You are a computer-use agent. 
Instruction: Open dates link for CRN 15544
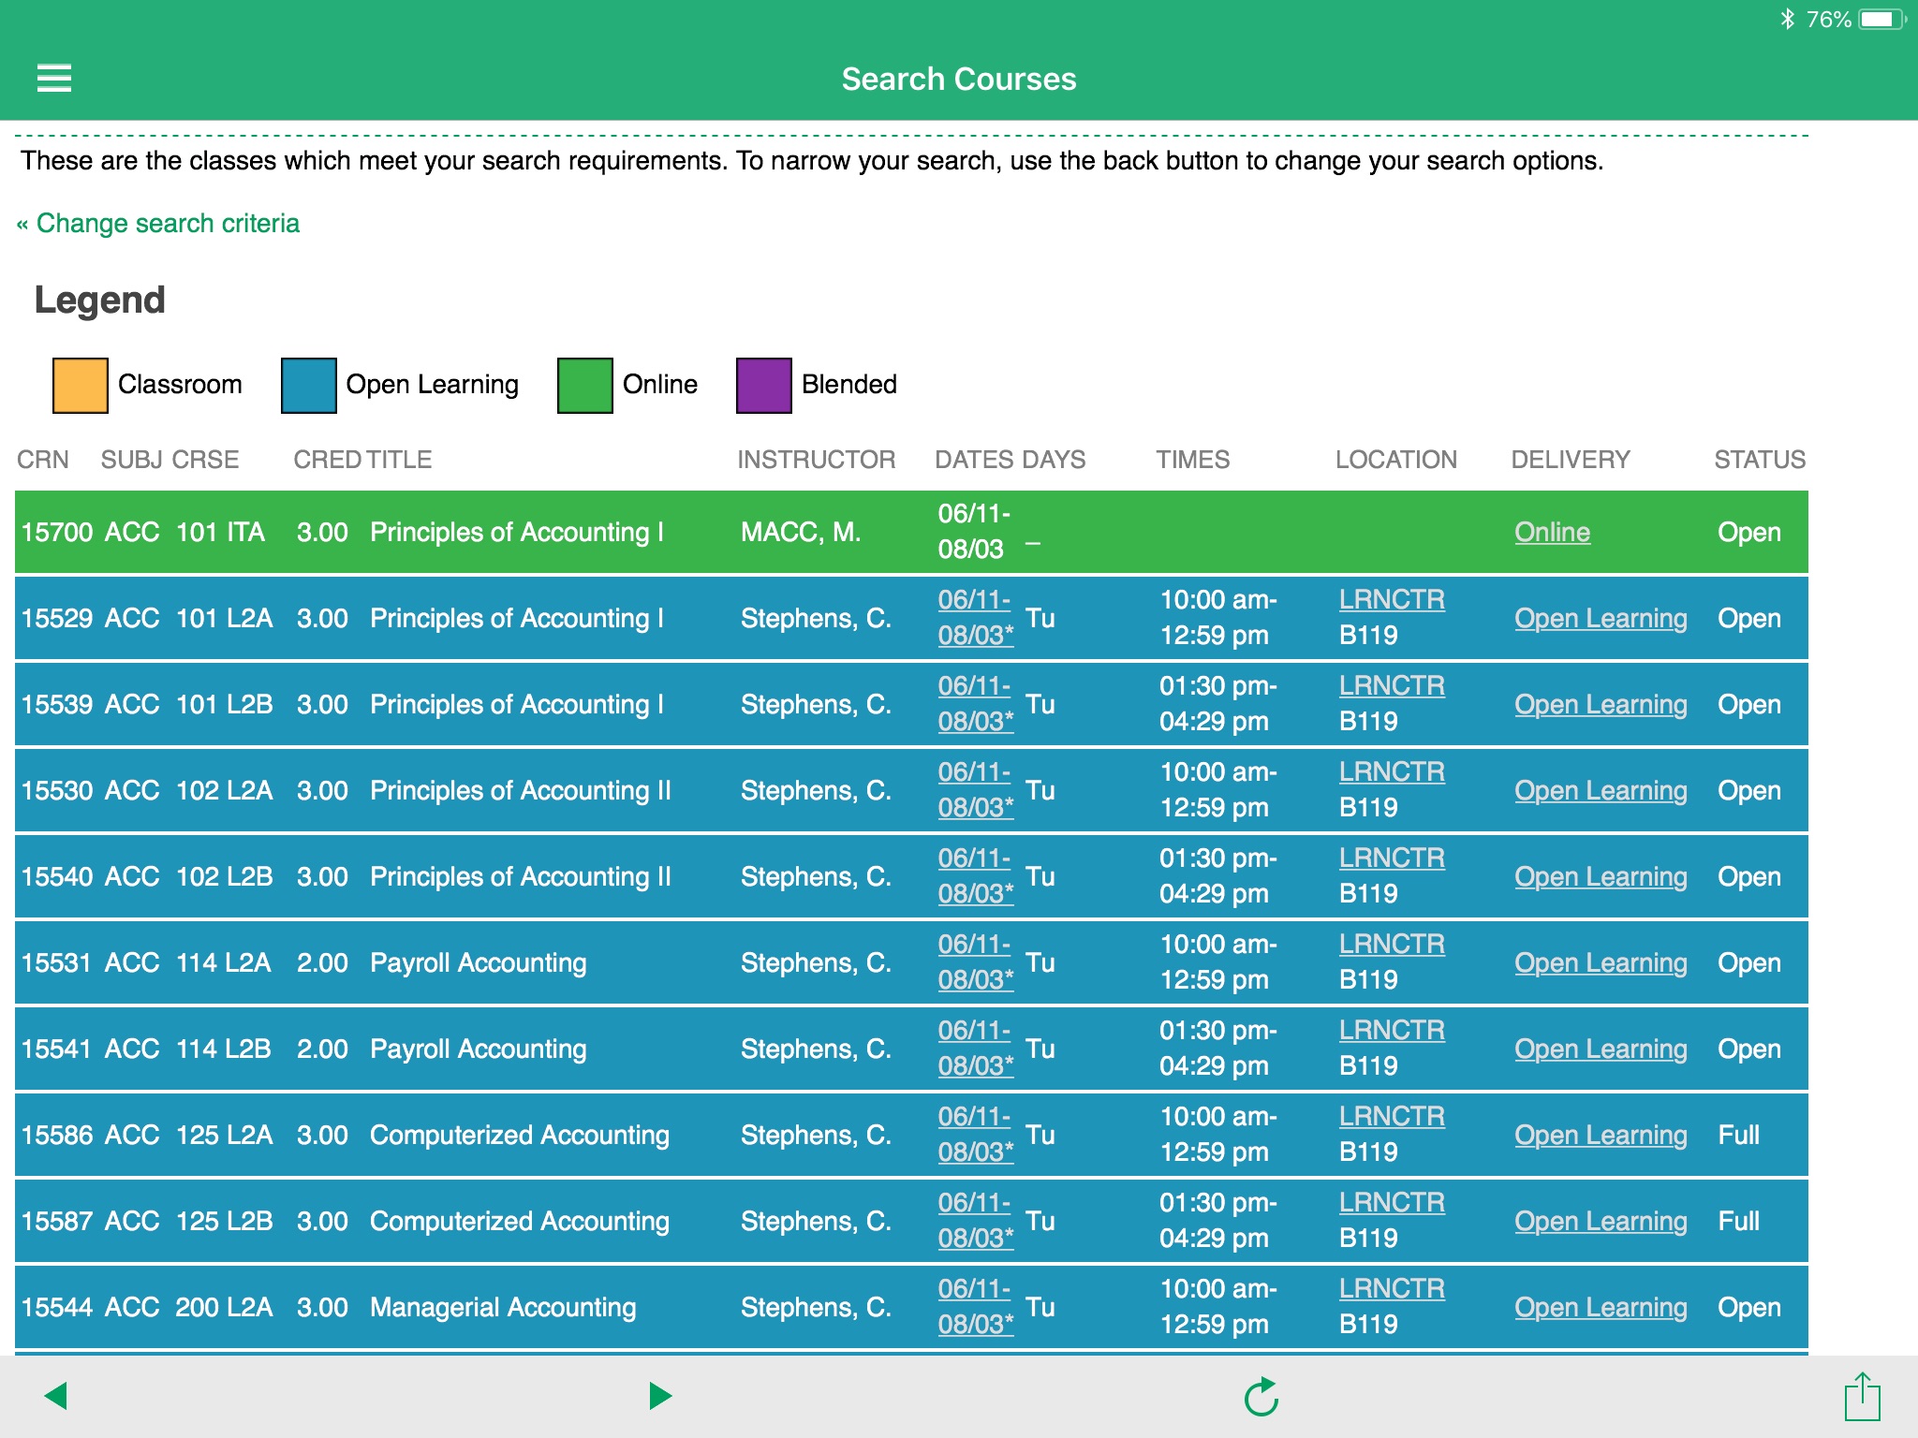[975, 1306]
